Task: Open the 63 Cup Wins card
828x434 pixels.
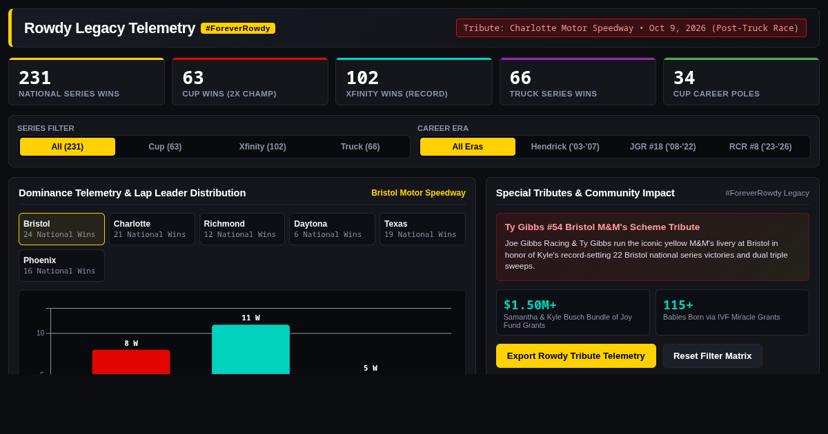Action: (x=250, y=81)
